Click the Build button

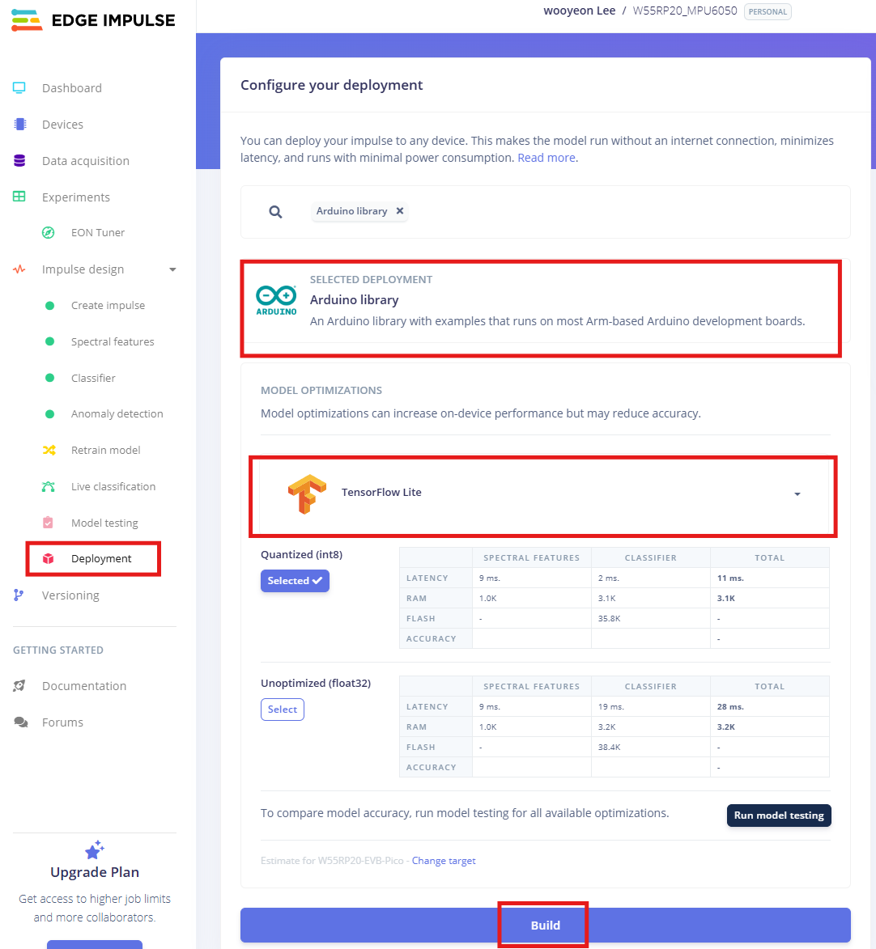[x=545, y=925]
